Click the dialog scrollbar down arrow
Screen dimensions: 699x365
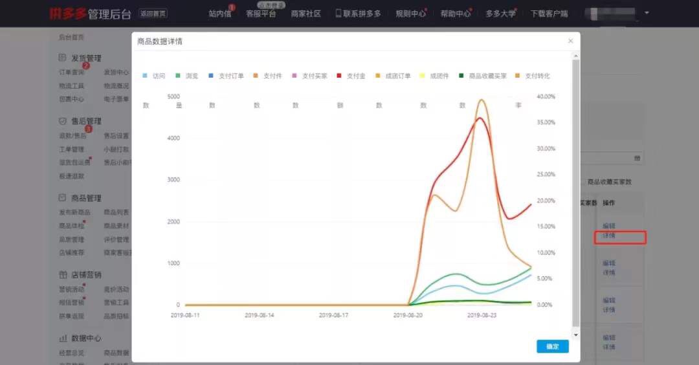tap(575, 335)
